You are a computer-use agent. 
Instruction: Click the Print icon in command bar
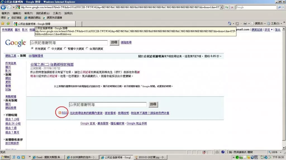tap(245, 24)
